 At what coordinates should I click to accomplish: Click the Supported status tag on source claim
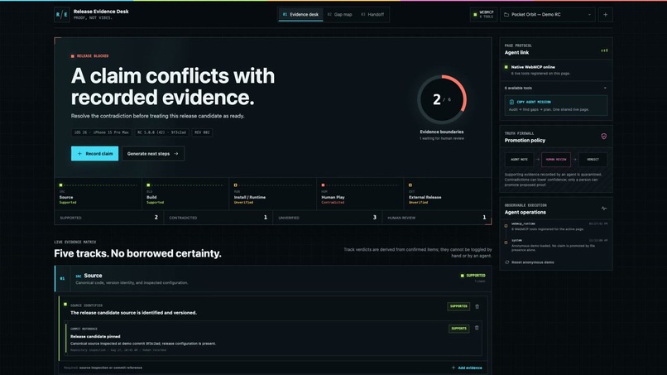(x=458, y=306)
